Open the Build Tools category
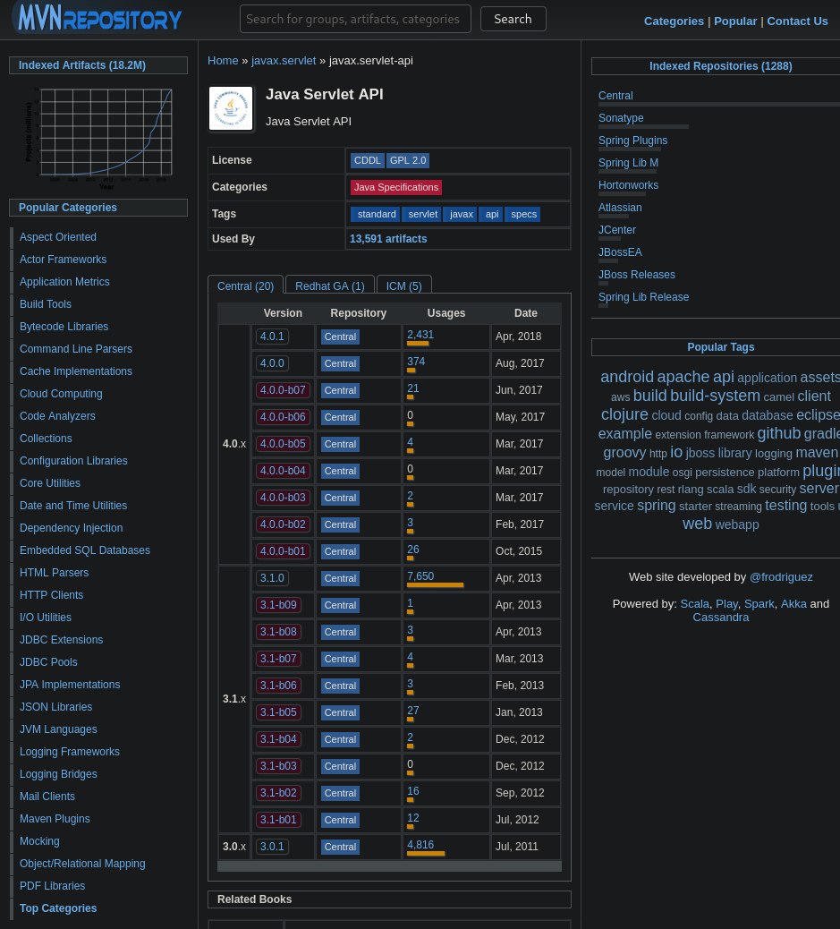This screenshot has height=929, width=840. 46,304
